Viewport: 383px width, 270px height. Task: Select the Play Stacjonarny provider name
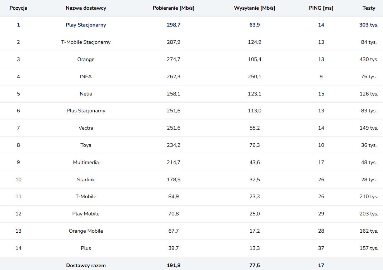tap(86, 25)
